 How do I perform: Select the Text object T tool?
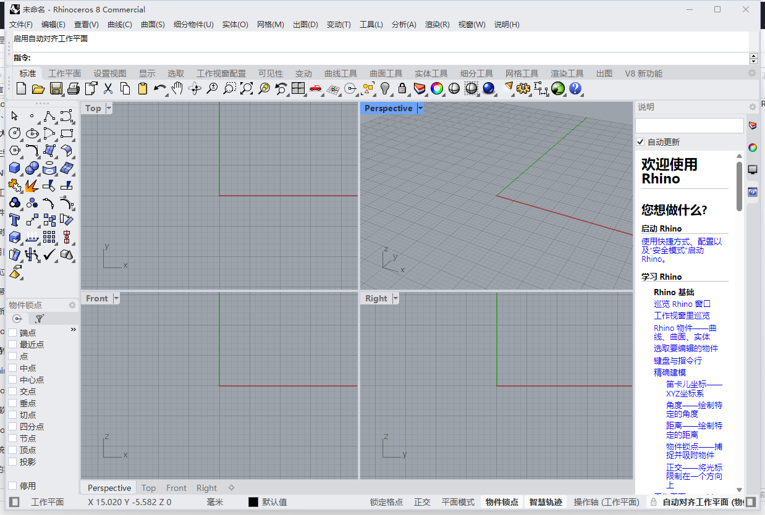point(15,220)
